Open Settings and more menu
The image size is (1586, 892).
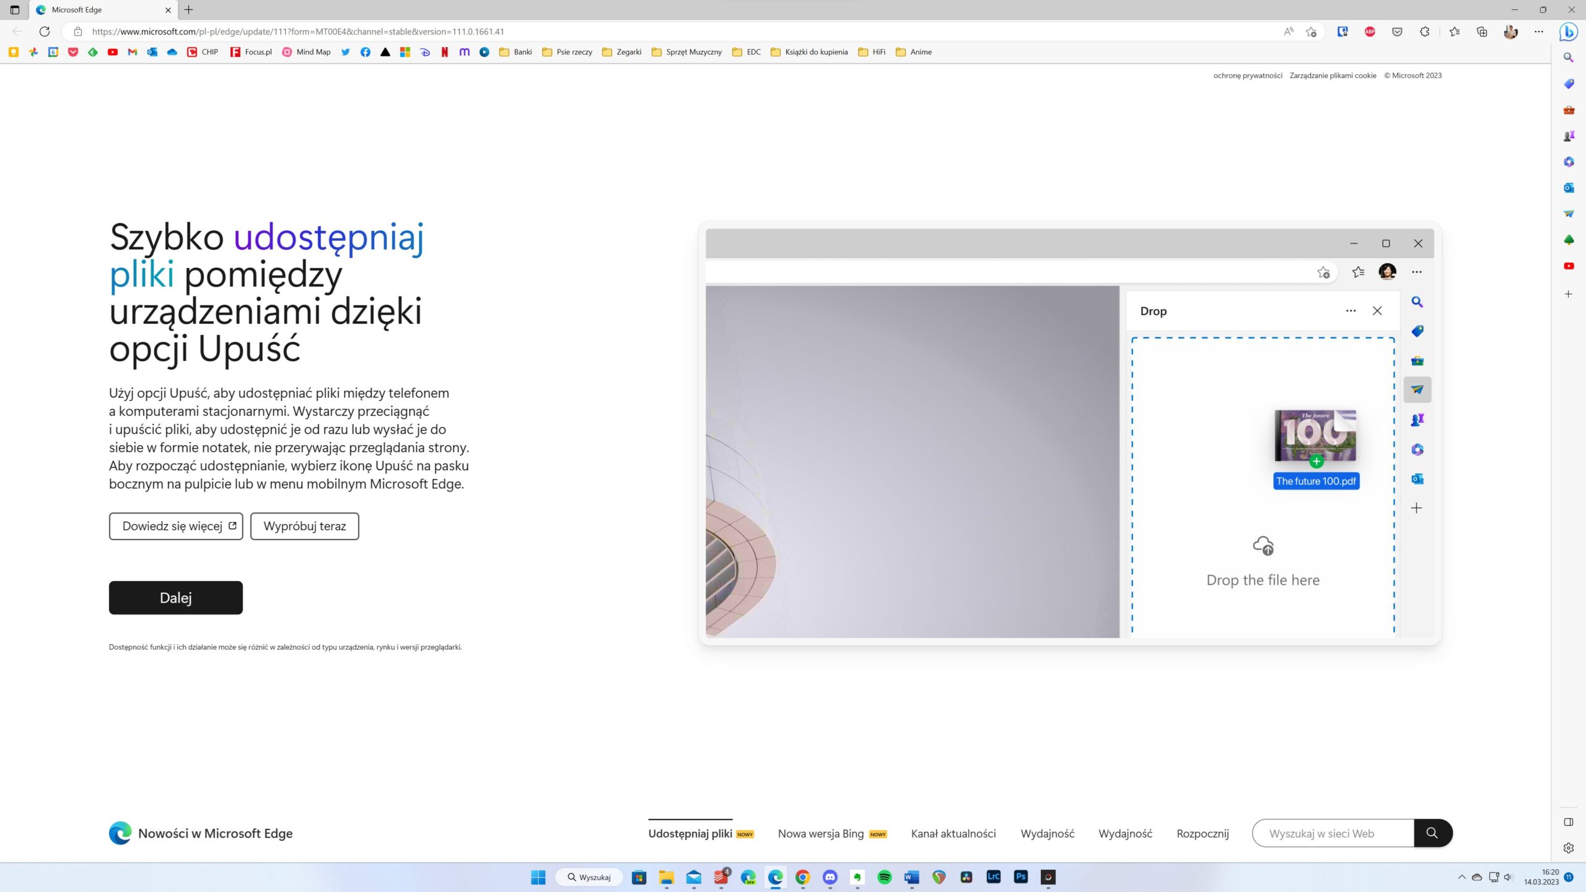(x=1538, y=32)
